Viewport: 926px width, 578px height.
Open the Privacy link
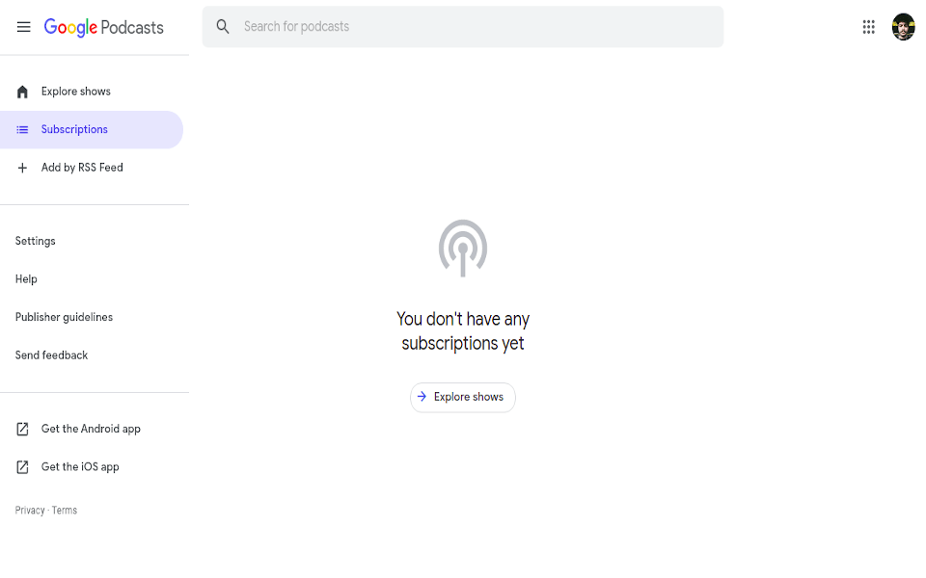30,511
